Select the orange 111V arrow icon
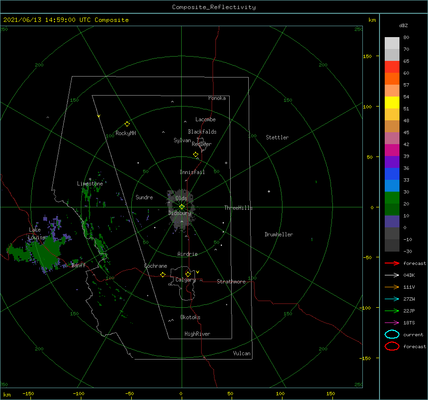Viewport: 428px width, 400px height. [392, 287]
